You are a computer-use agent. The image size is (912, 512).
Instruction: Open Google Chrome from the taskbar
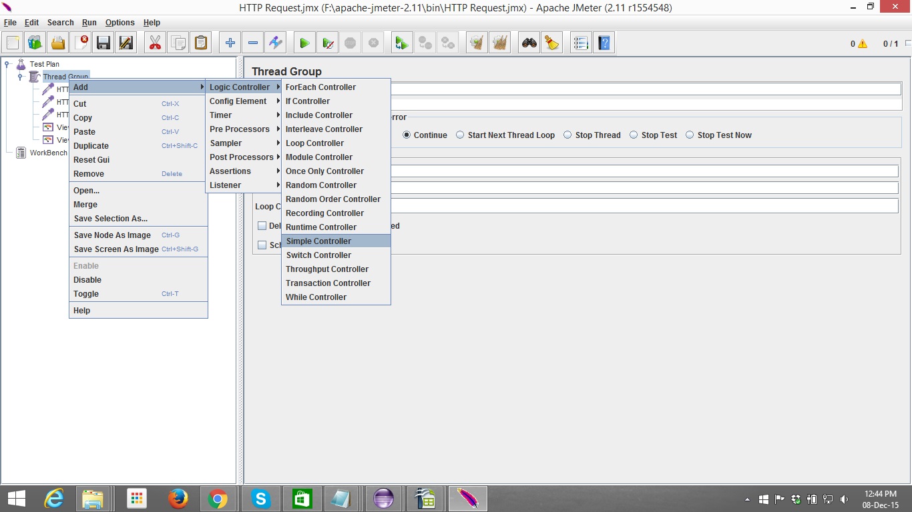218,498
